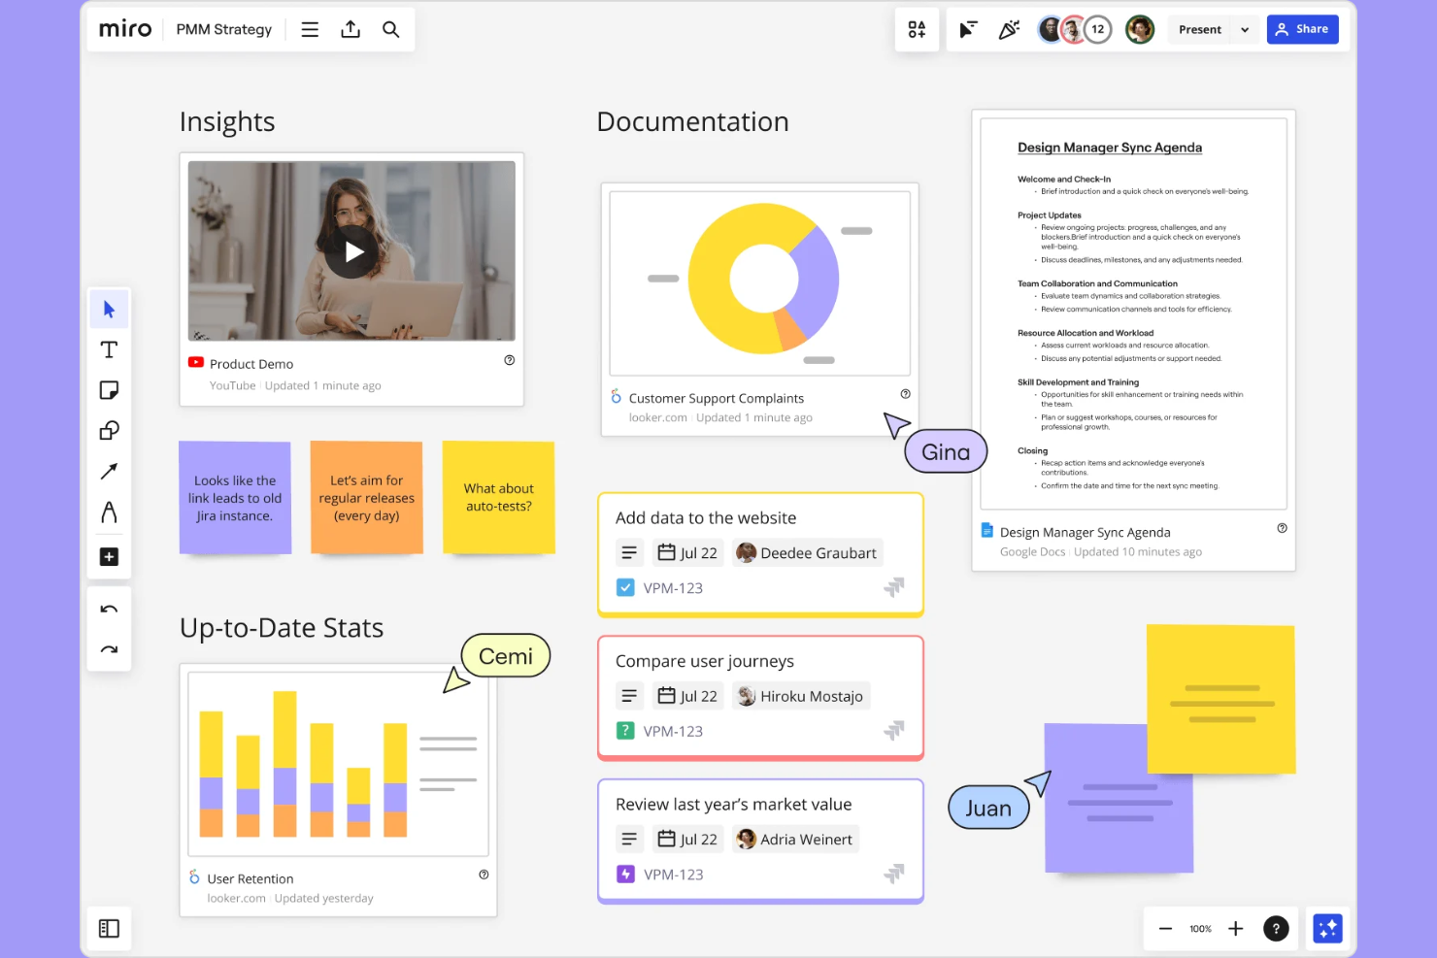This screenshot has width=1437, height=958.
Task: Select the Text tool
Action: 109,349
